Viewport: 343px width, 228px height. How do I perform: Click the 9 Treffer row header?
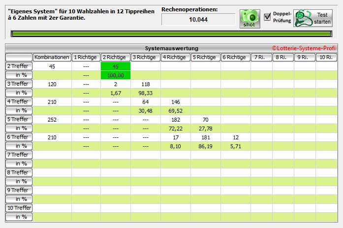point(19,190)
